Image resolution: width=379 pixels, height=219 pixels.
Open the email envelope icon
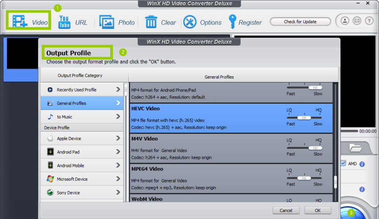pos(357,21)
